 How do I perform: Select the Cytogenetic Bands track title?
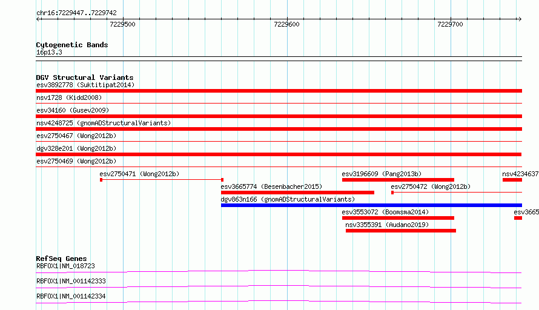click(x=72, y=45)
